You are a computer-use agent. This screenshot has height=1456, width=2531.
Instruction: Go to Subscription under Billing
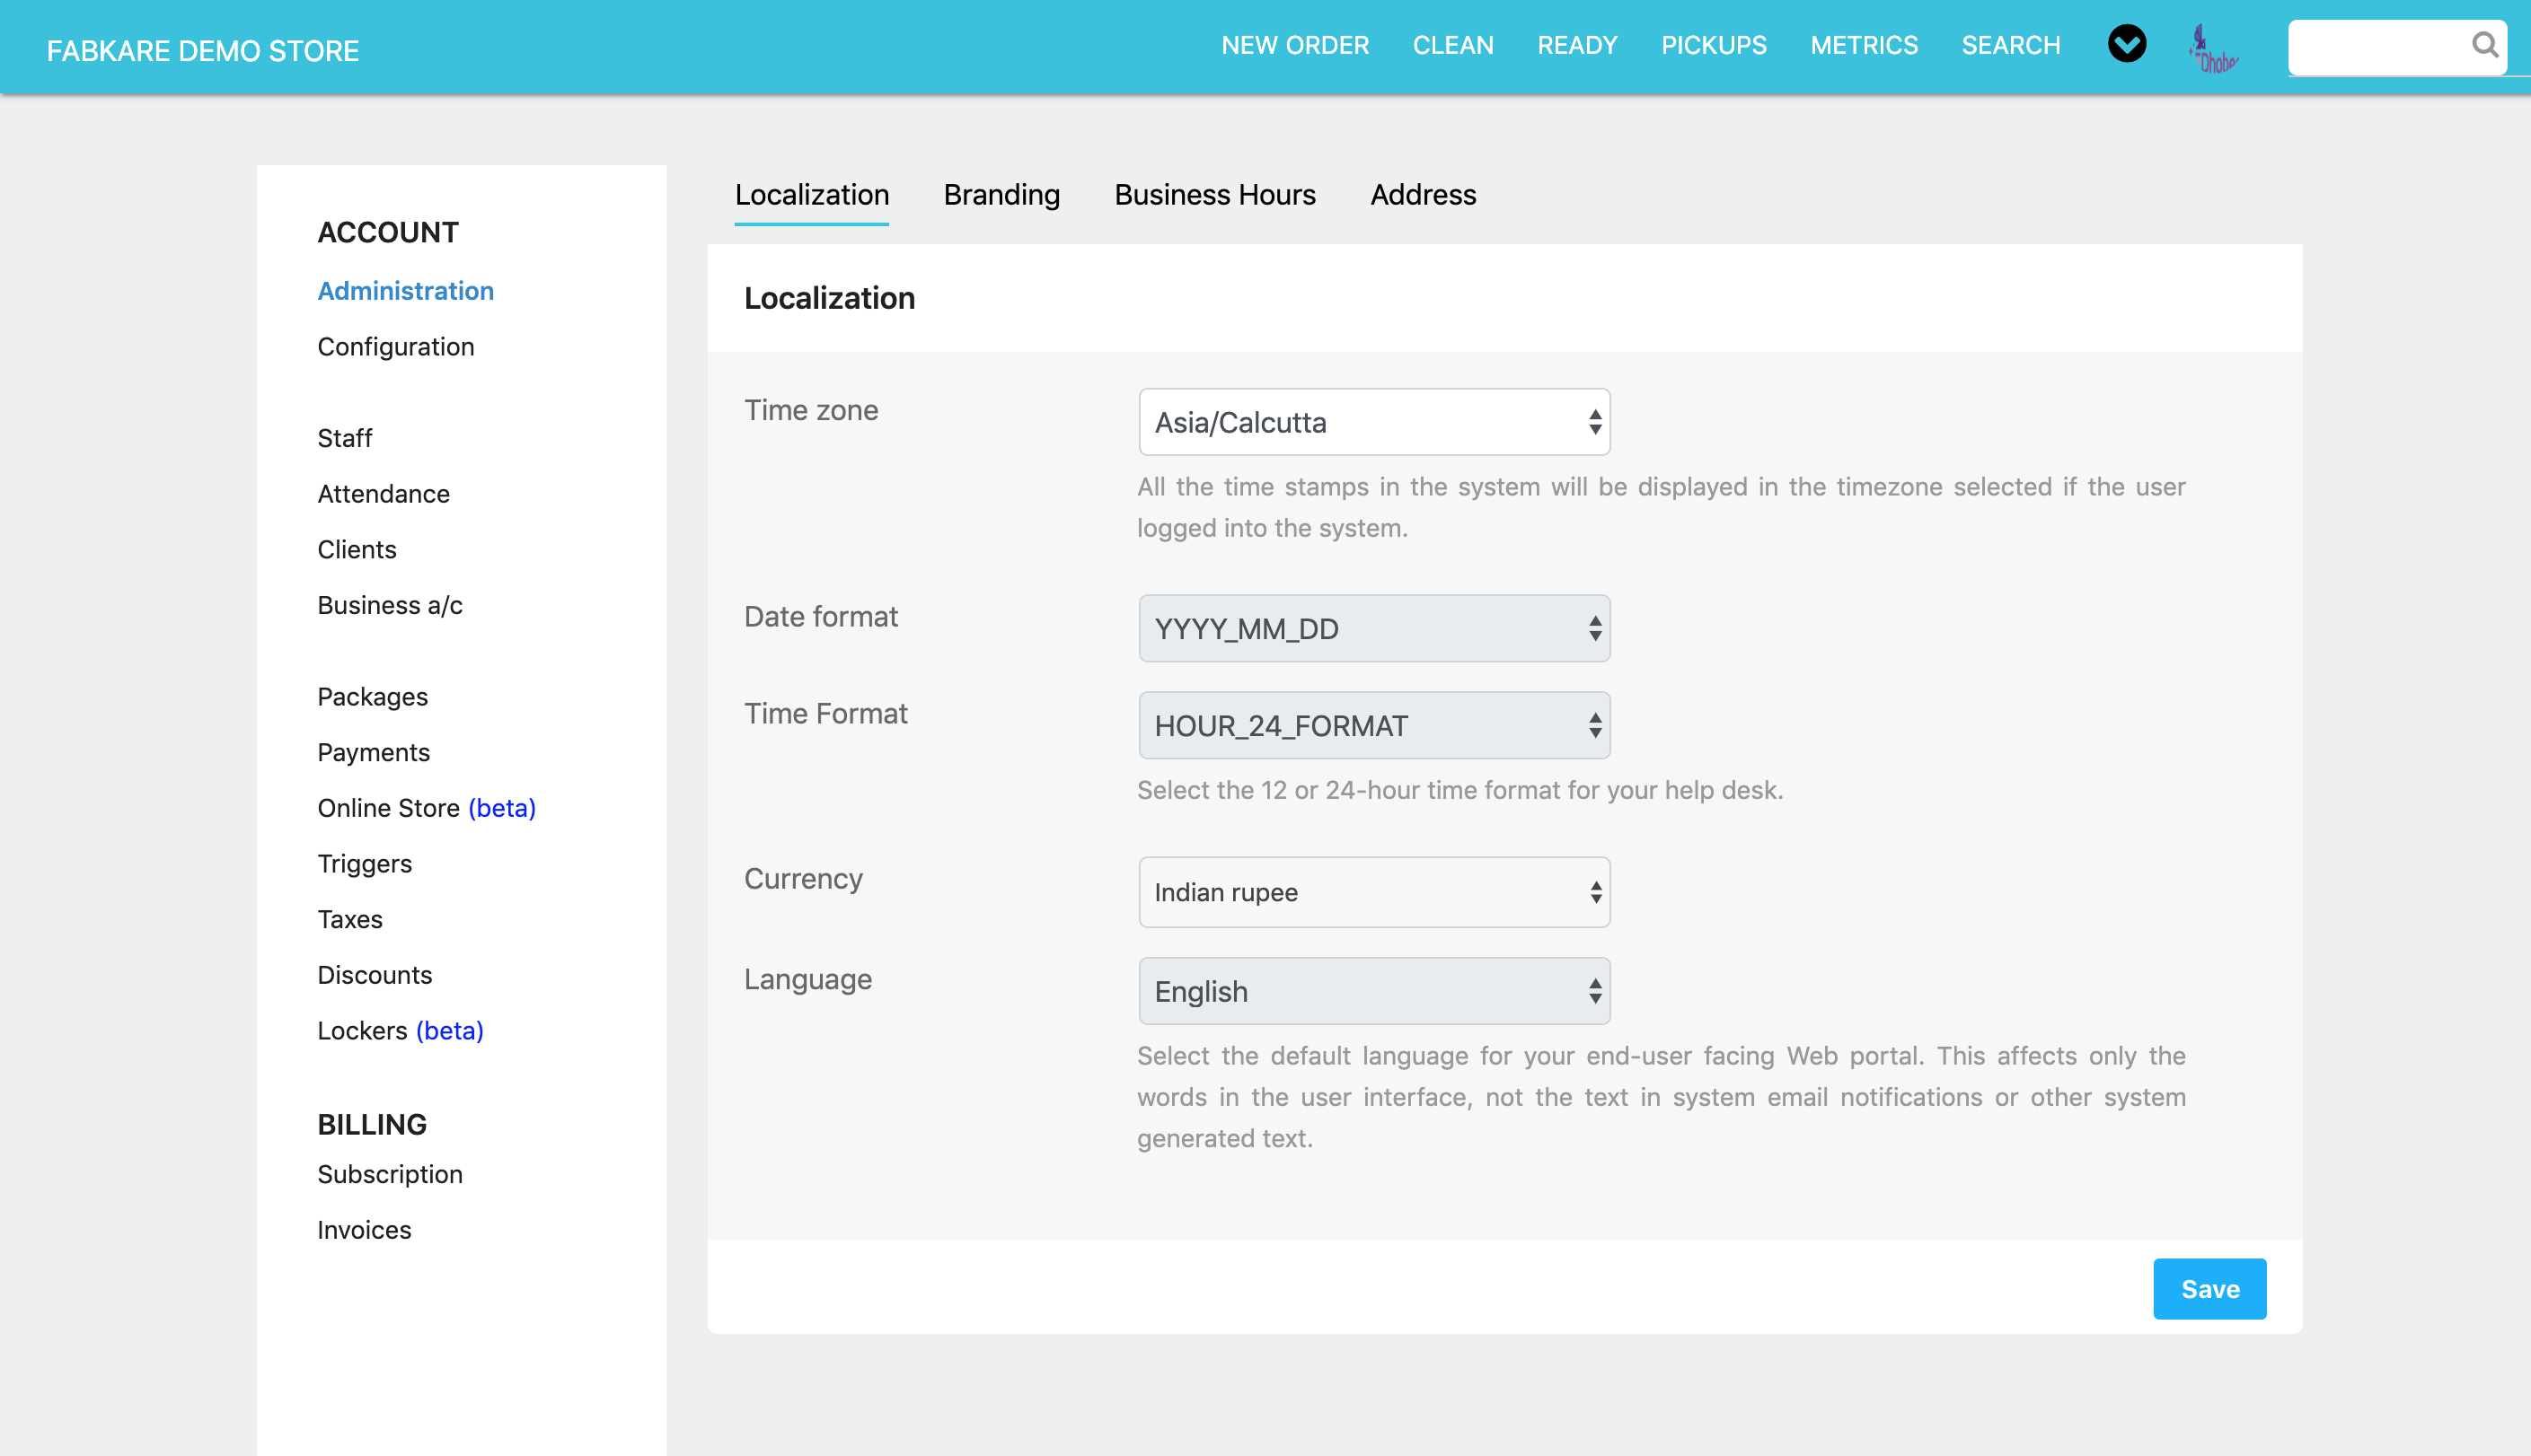389,1174
